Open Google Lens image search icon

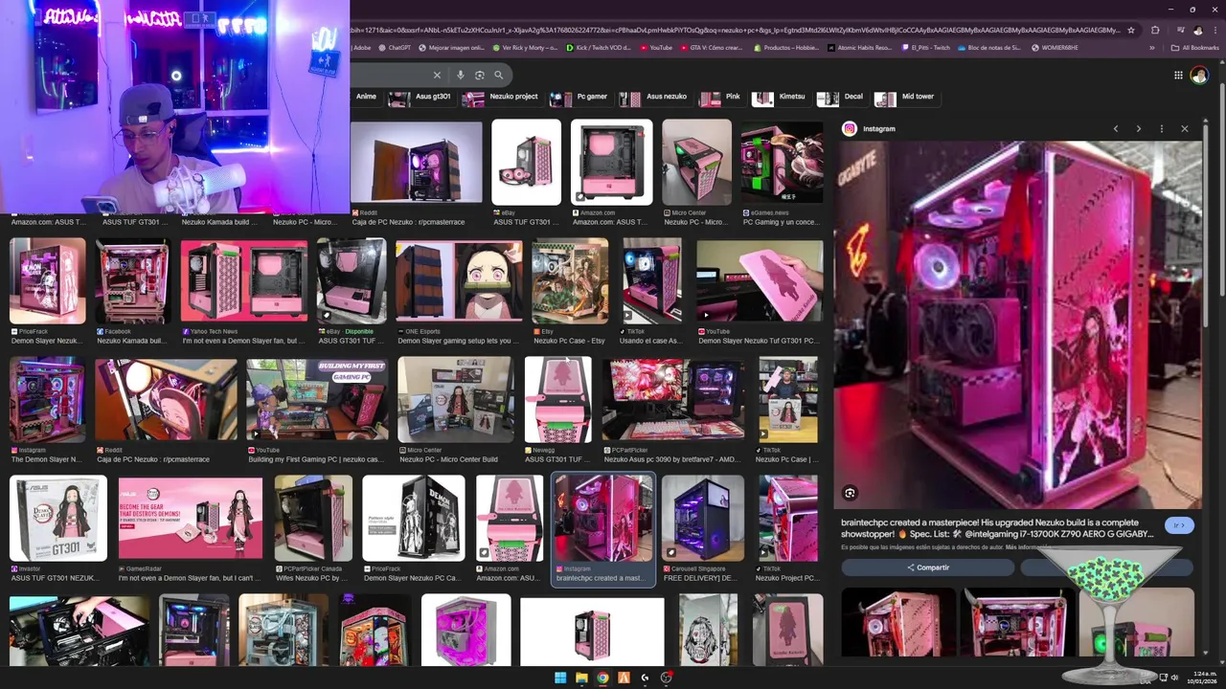click(x=480, y=75)
